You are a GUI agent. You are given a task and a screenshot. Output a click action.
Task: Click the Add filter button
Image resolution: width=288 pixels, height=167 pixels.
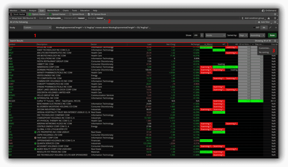[x=264, y=22]
